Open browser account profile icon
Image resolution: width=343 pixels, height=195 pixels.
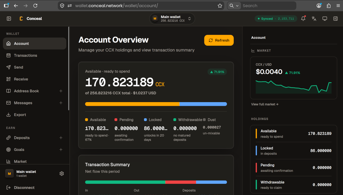point(319,6)
